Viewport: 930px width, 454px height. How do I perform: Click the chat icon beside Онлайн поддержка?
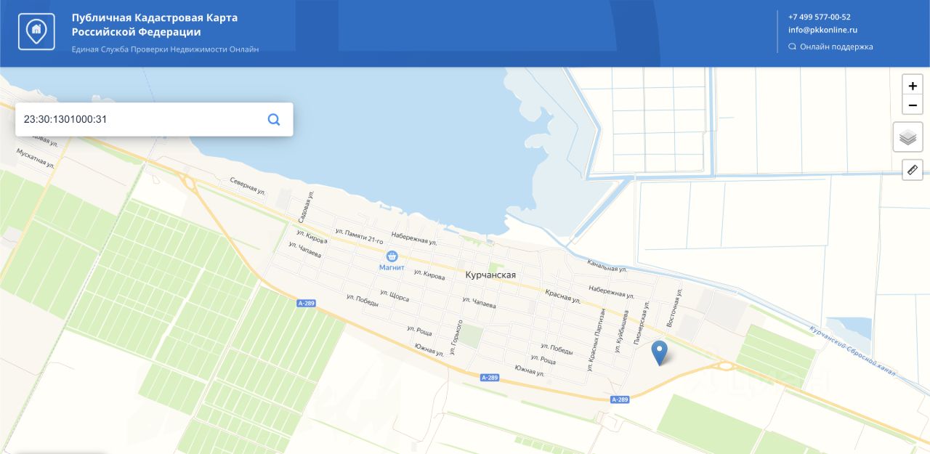(792, 46)
